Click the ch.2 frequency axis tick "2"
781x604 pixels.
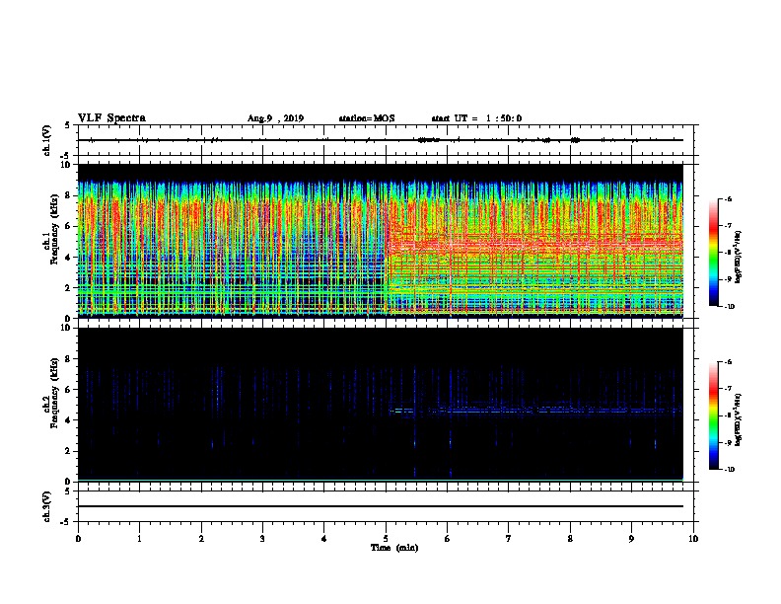point(68,451)
